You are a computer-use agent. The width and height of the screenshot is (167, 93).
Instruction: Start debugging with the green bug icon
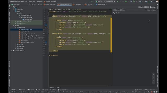[x=126, y=2]
